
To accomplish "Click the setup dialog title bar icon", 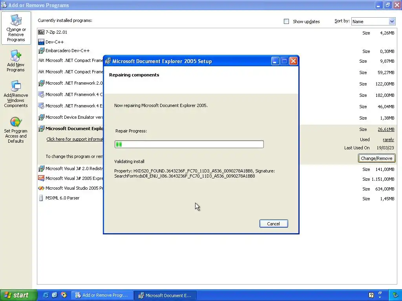I will point(108,61).
